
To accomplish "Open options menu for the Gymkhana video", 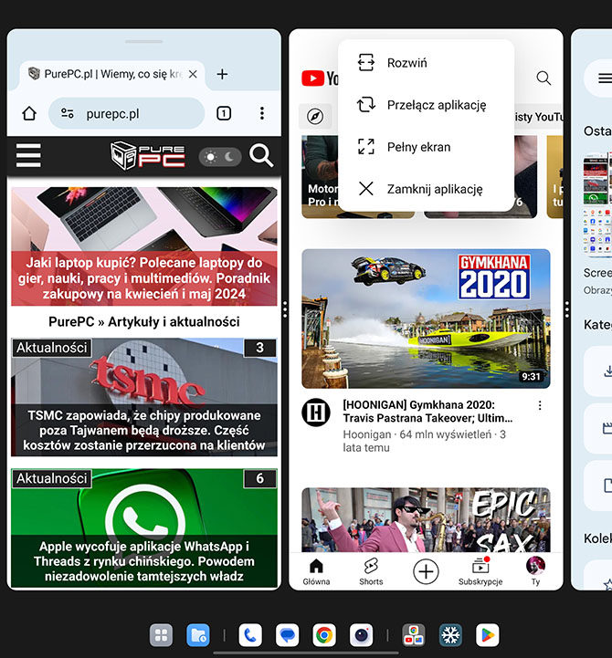I will point(540,405).
